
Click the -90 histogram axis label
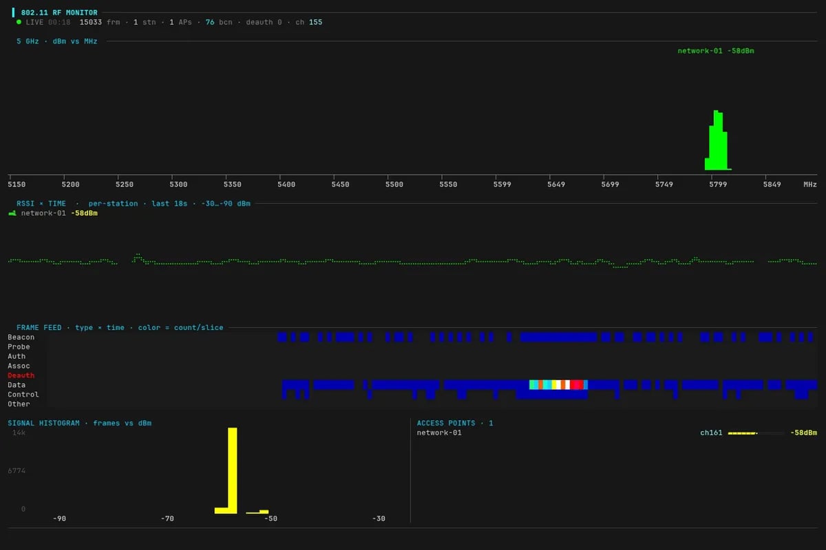tap(60, 518)
